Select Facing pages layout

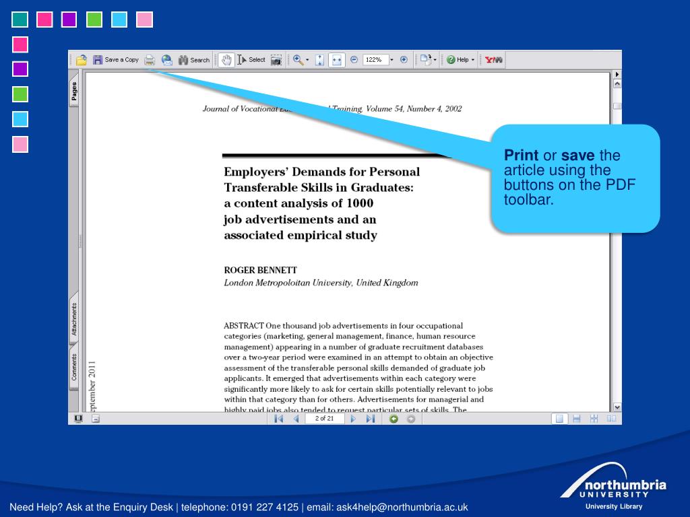(611, 419)
